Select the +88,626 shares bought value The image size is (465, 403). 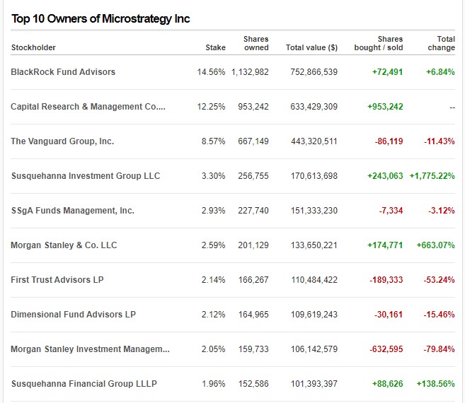point(387,384)
